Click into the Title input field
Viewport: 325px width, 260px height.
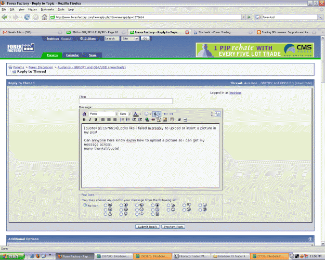(x=126, y=101)
